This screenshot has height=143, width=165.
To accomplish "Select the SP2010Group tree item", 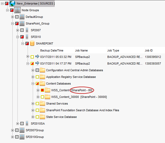I will tap(35, 137).
